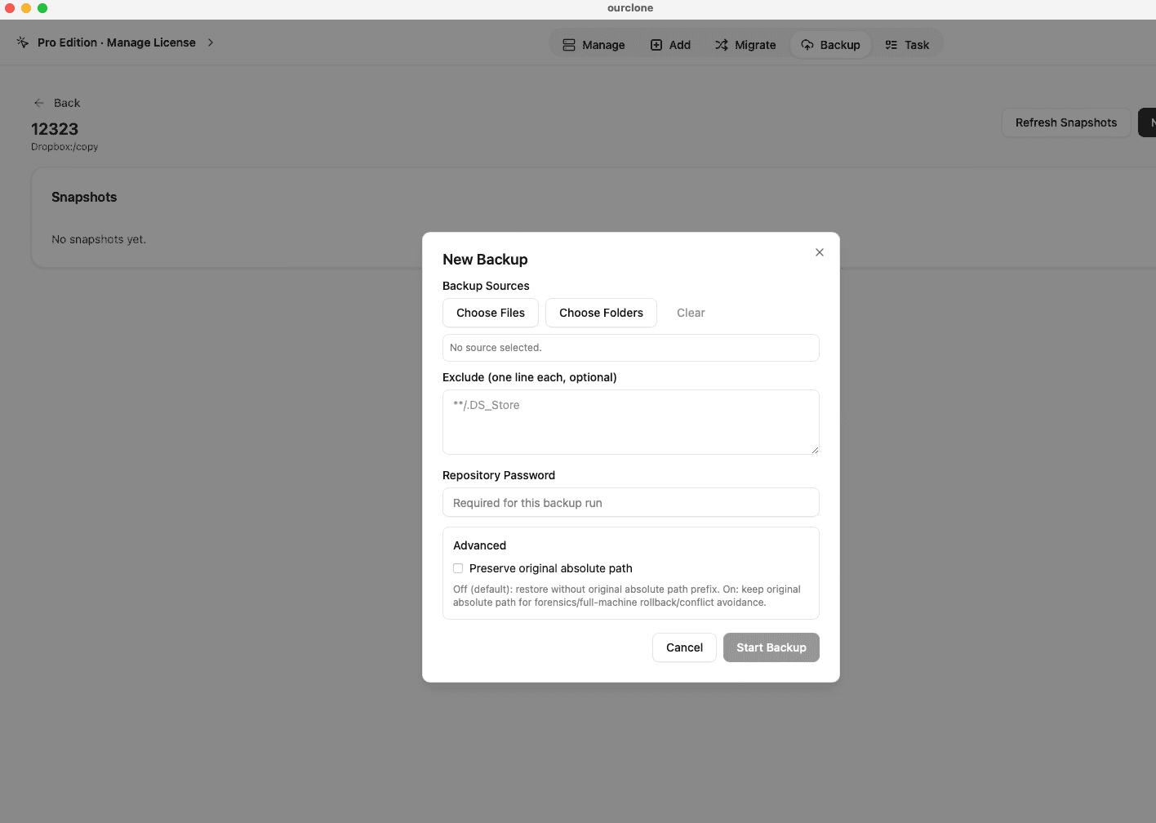This screenshot has width=1156, height=823.
Task: Click the sparkle wand icon beside Pro Edition
Action: [x=22, y=42]
